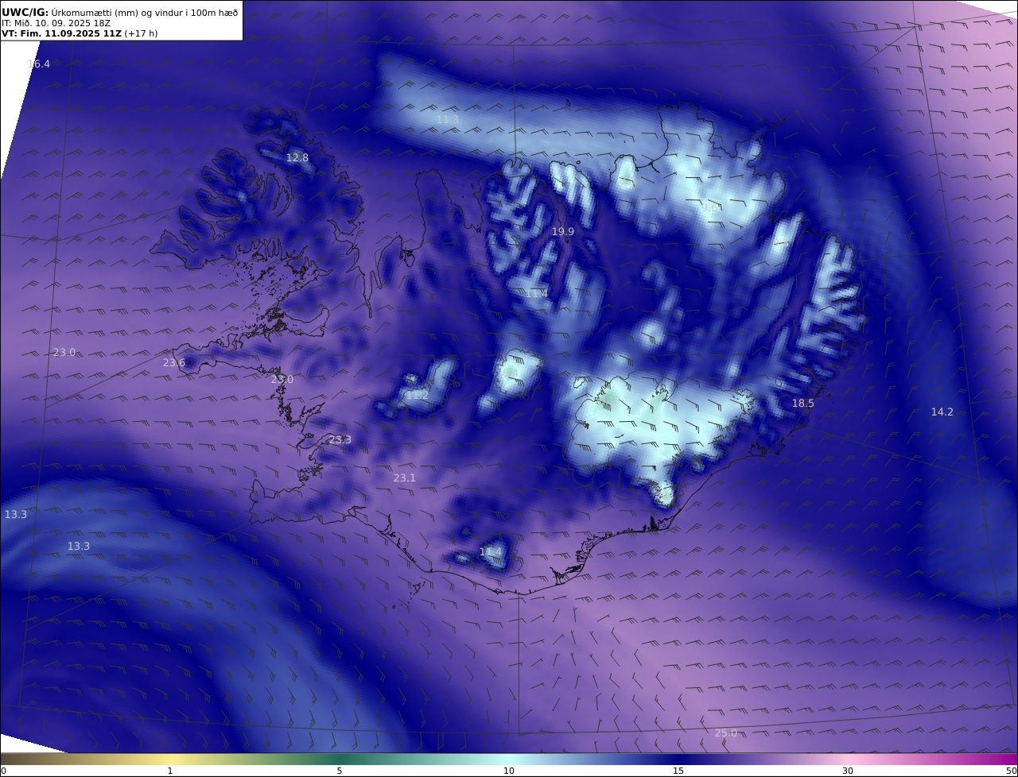Click the 25.0 value label
Screen dimensions: 1018x777
tap(725, 733)
